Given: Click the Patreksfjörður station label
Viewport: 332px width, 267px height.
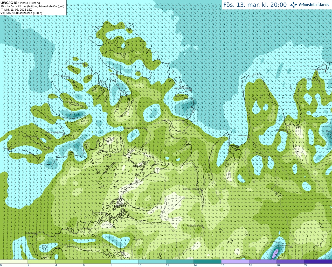Looking at the screenshot, I should [30, 137].
